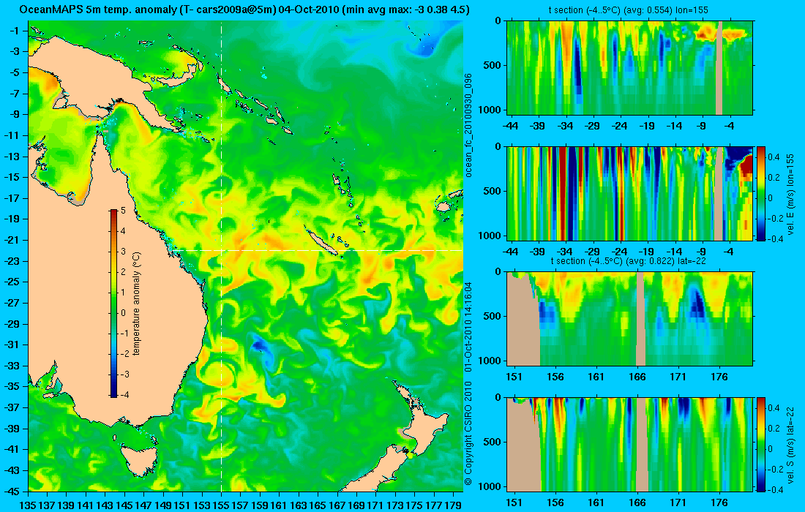Open the eastward velocity section plot
Image resolution: width=805 pixels, height=512 pixels.
(629, 193)
